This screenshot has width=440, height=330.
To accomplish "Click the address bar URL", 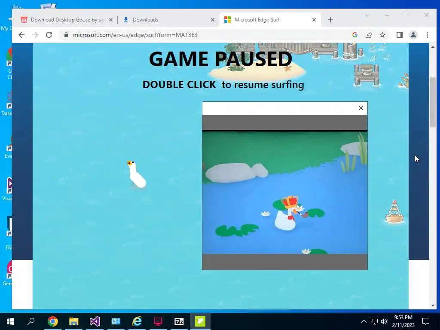I will pyautogui.click(x=135, y=35).
